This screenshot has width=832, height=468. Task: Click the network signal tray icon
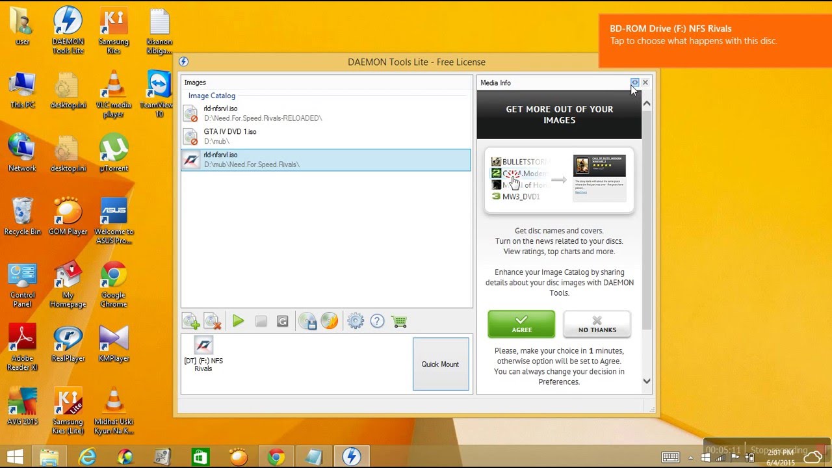coord(720,456)
